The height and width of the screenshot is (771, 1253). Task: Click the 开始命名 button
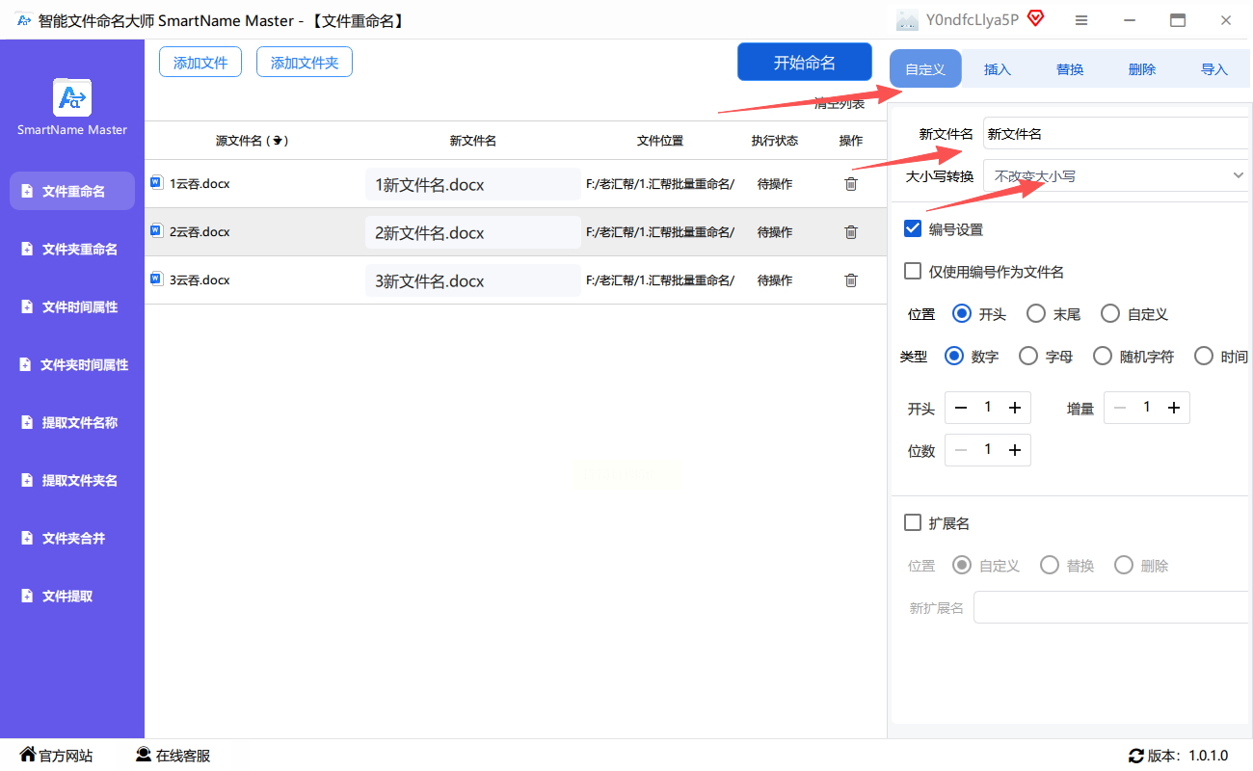click(x=804, y=63)
